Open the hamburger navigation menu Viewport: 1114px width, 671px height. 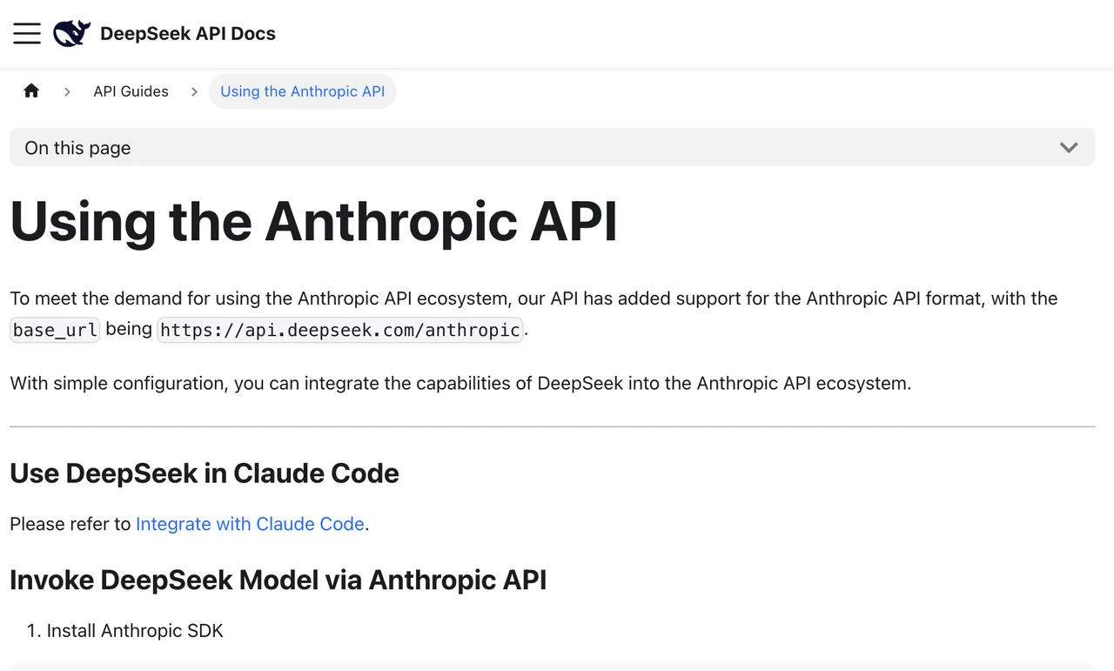click(27, 34)
